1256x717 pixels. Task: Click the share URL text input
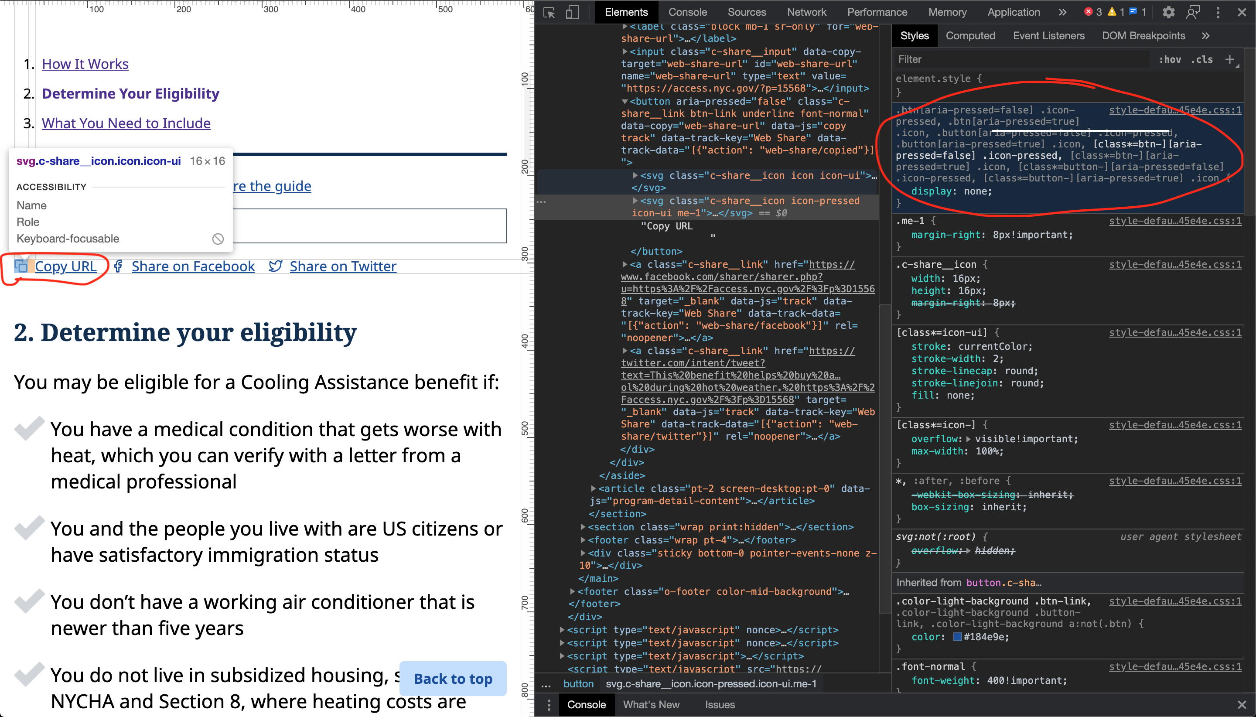point(369,226)
